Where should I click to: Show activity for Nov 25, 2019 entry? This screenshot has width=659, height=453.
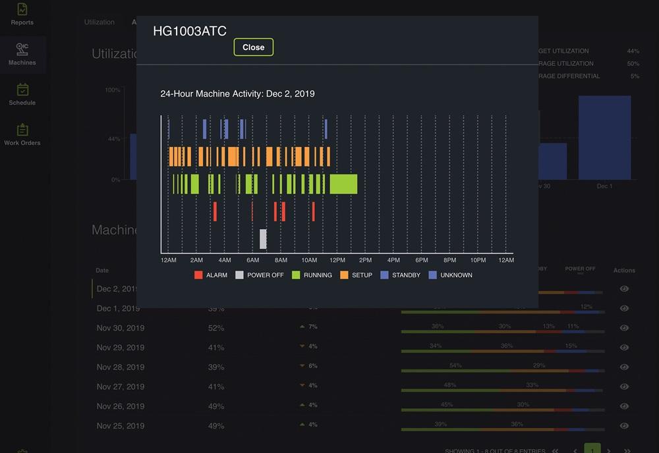pyautogui.click(x=624, y=426)
